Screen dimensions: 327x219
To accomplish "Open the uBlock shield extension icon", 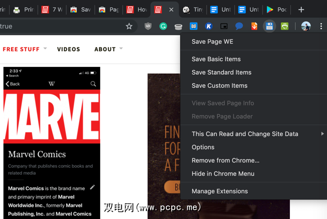I will [x=148, y=26].
